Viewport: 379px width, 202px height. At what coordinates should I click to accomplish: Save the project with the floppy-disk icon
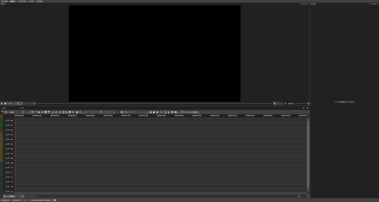[x=157, y=112]
